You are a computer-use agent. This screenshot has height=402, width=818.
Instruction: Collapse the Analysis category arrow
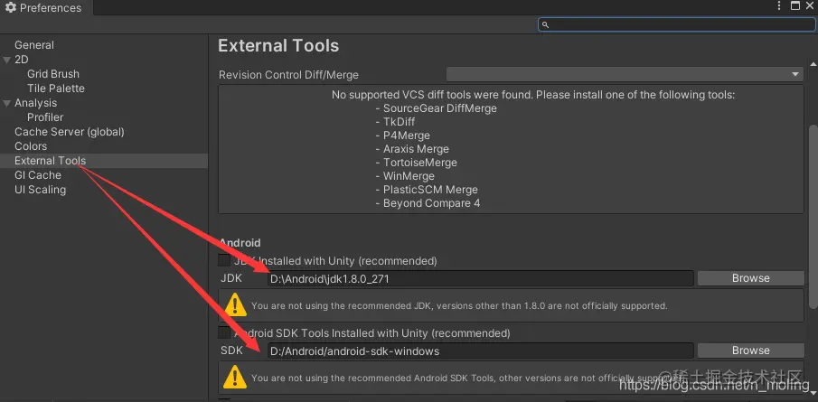[7, 103]
